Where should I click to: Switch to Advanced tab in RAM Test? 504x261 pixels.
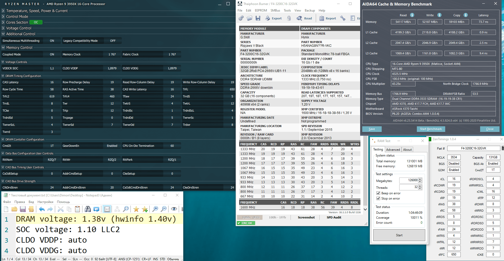(393, 150)
